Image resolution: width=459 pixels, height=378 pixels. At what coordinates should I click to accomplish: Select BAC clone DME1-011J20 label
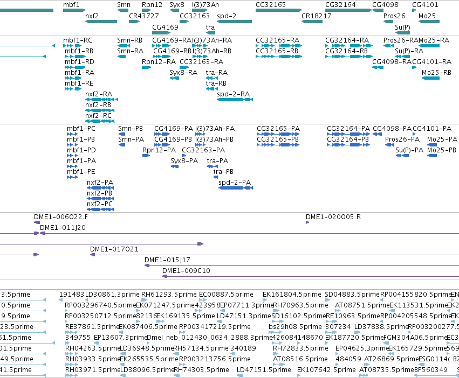coord(63,228)
